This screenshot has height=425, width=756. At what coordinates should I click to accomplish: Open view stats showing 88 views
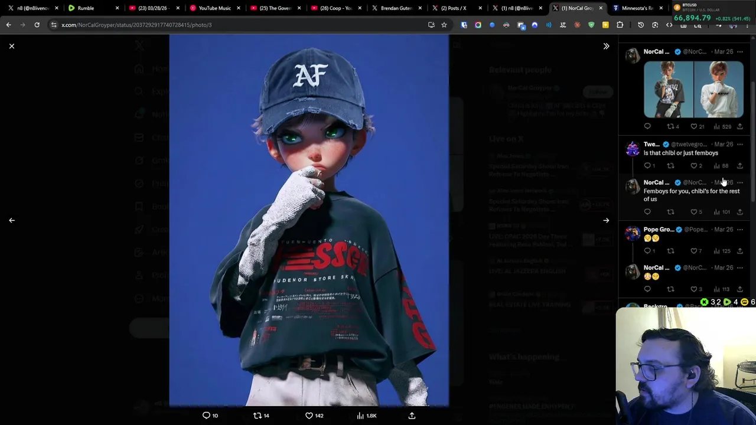coord(721,166)
